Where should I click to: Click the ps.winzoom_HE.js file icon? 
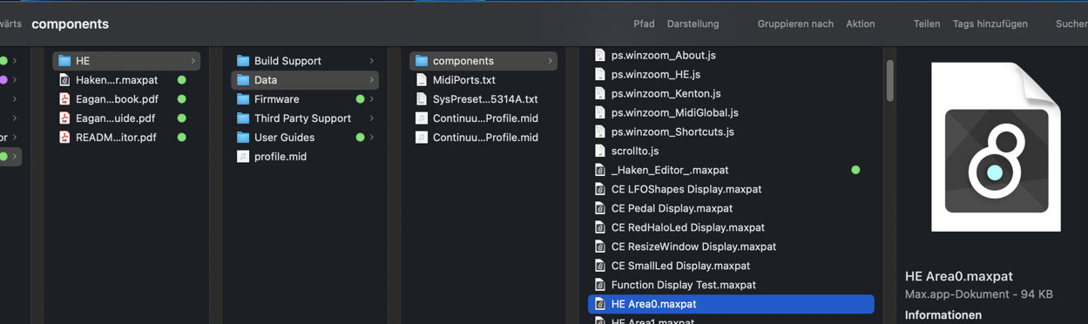(600, 74)
